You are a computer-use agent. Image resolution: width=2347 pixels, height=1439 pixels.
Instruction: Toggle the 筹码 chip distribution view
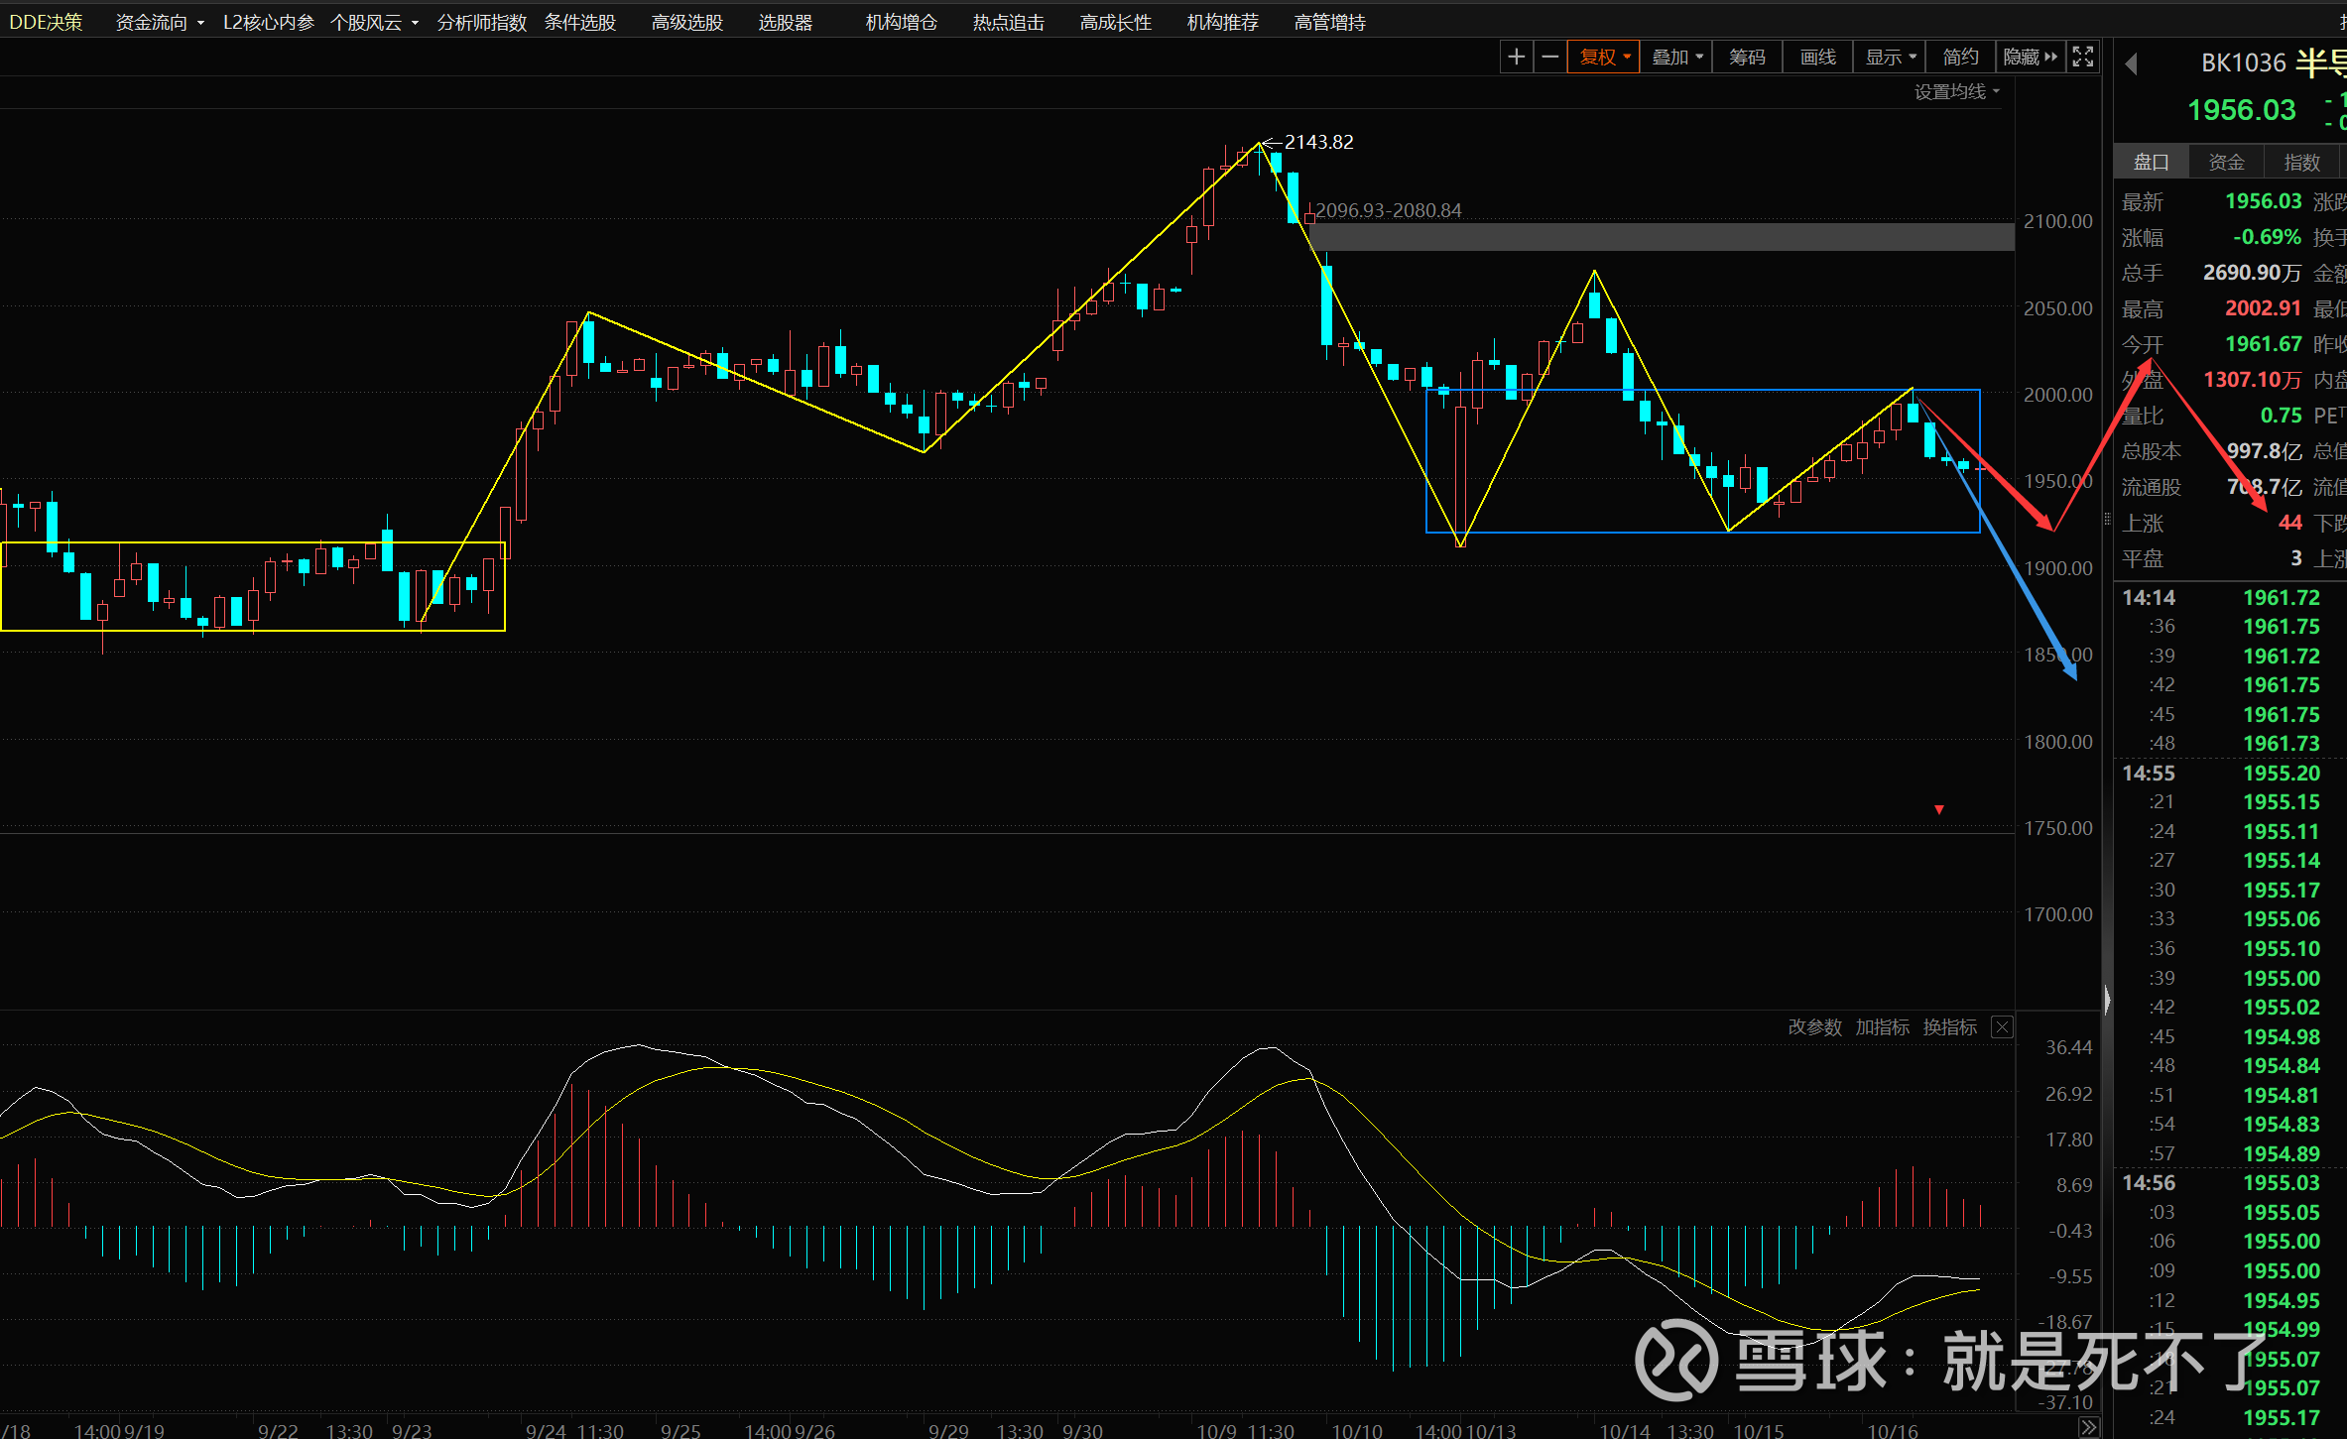click(x=1747, y=58)
